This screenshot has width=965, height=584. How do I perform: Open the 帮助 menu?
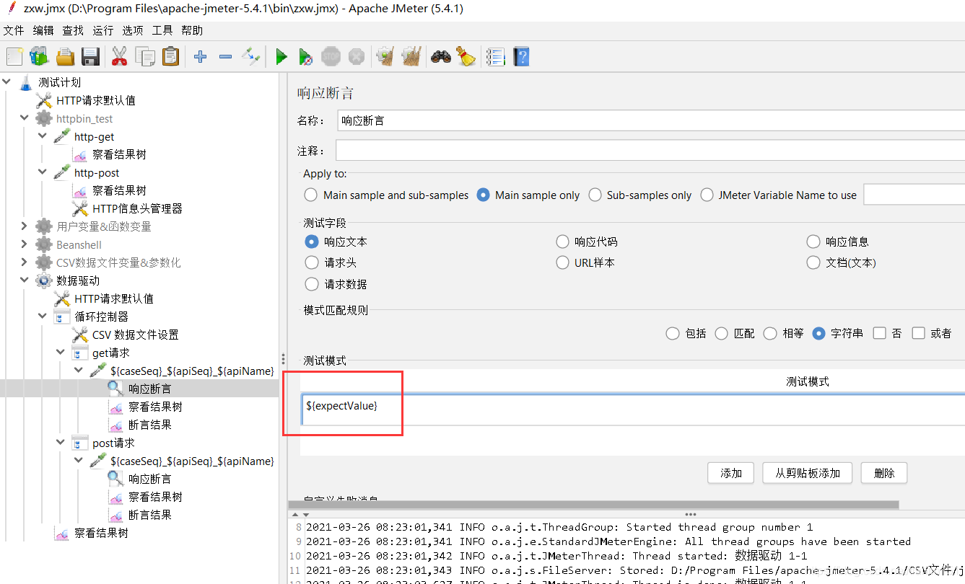click(192, 30)
